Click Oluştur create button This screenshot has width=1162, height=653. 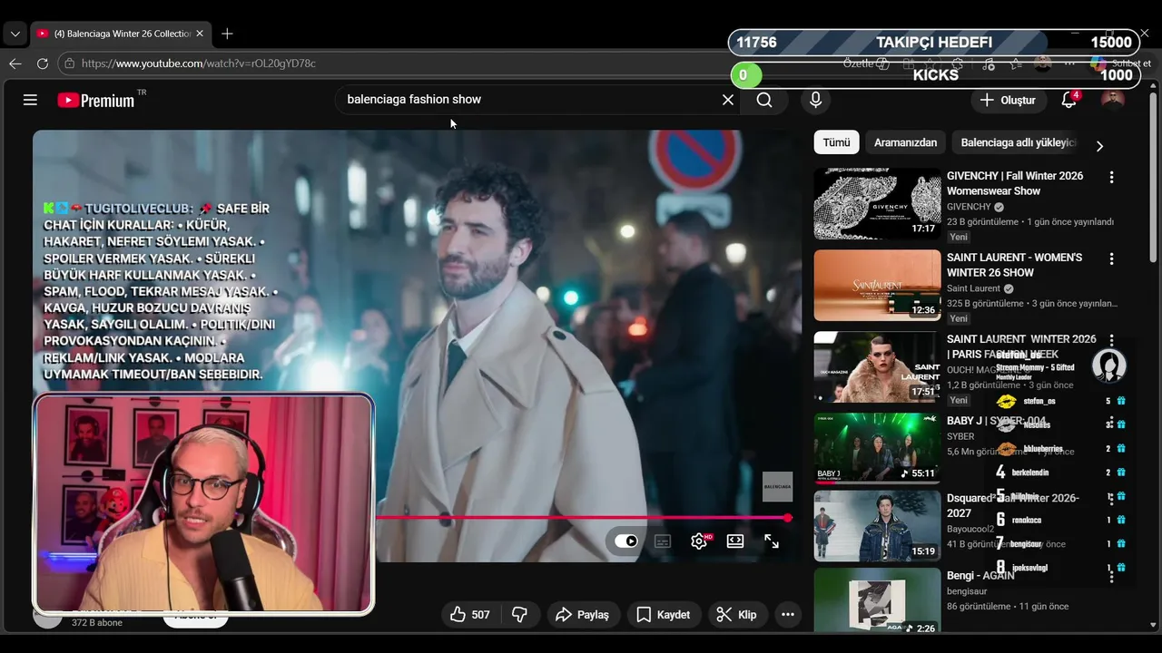click(1008, 100)
